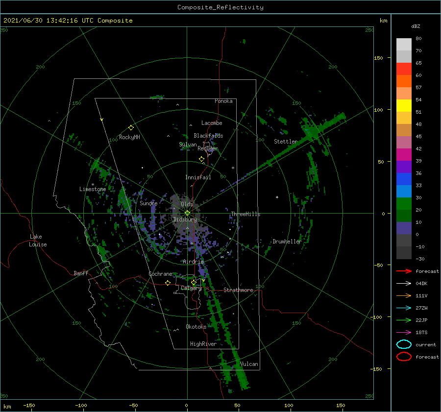441x412 pixels.
Task: Click the RockyMH label
Action: pyautogui.click(x=129, y=137)
